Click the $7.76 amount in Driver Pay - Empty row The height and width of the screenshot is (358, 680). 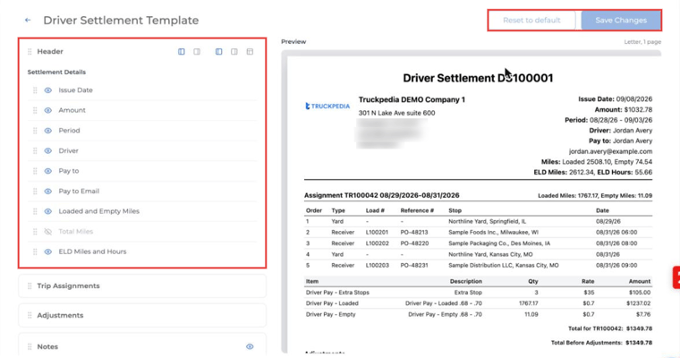tap(643, 314)
